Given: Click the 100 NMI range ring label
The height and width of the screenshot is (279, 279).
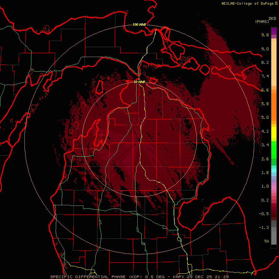Looking at the screenshot, I should (139, 24).
